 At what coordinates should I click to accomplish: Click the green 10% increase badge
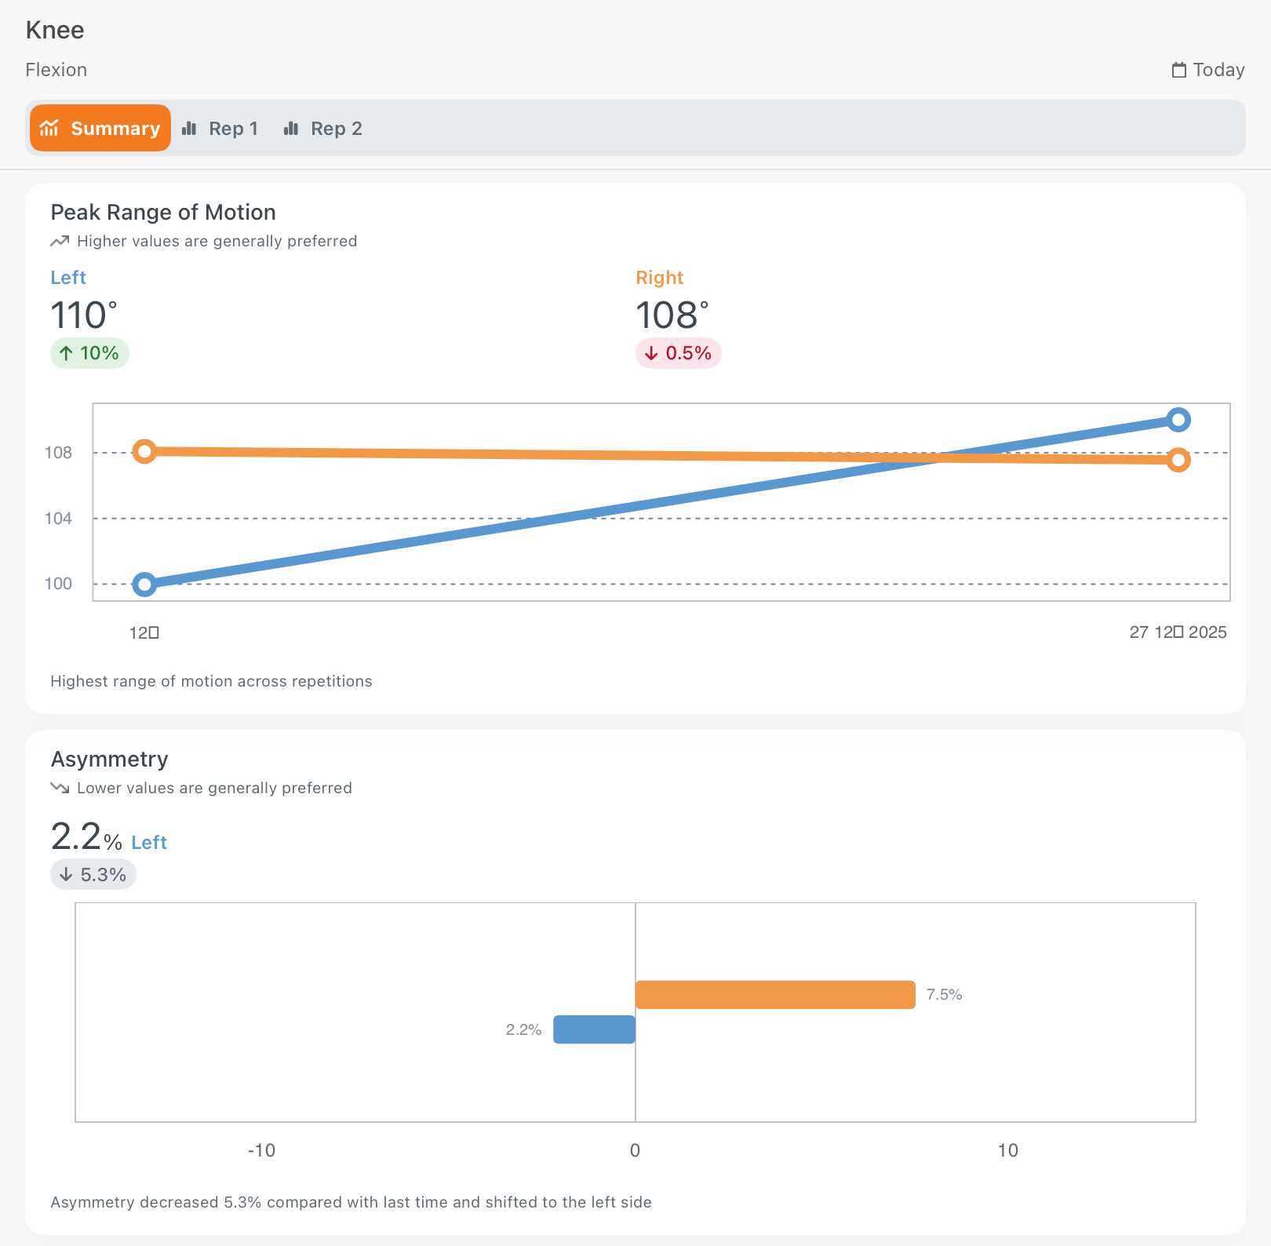pyautogui.click(x=89, y=353)
